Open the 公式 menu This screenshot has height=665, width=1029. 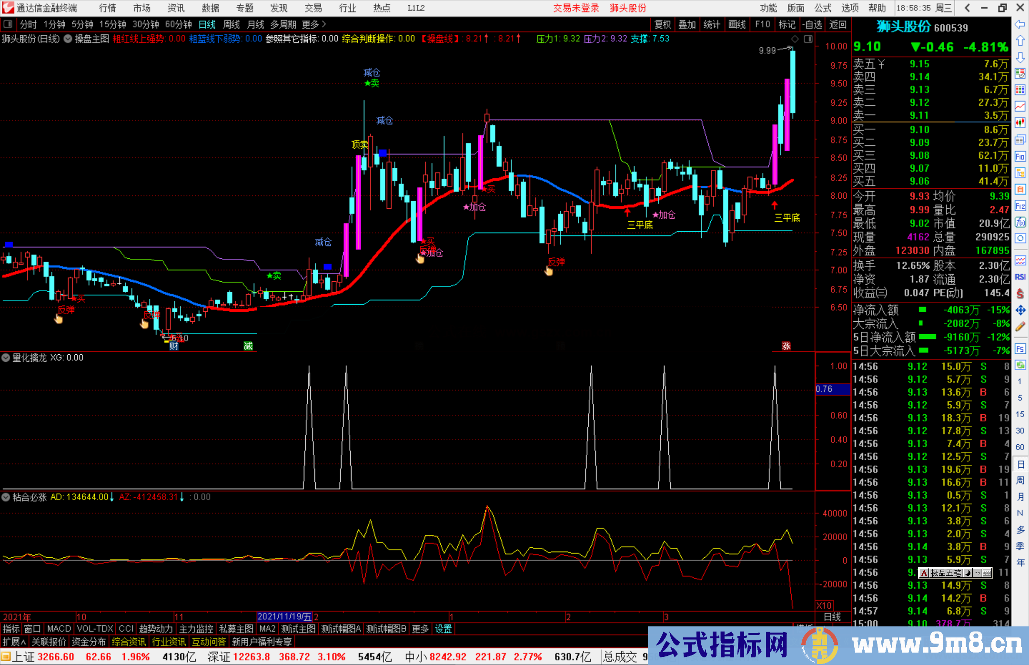point(823,8)
